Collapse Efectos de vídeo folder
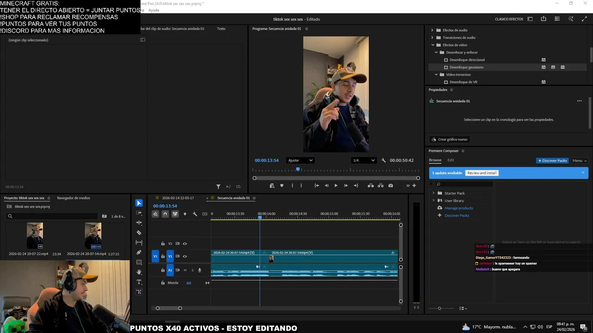This screenshot has height=333, width=593. [432, 45]
